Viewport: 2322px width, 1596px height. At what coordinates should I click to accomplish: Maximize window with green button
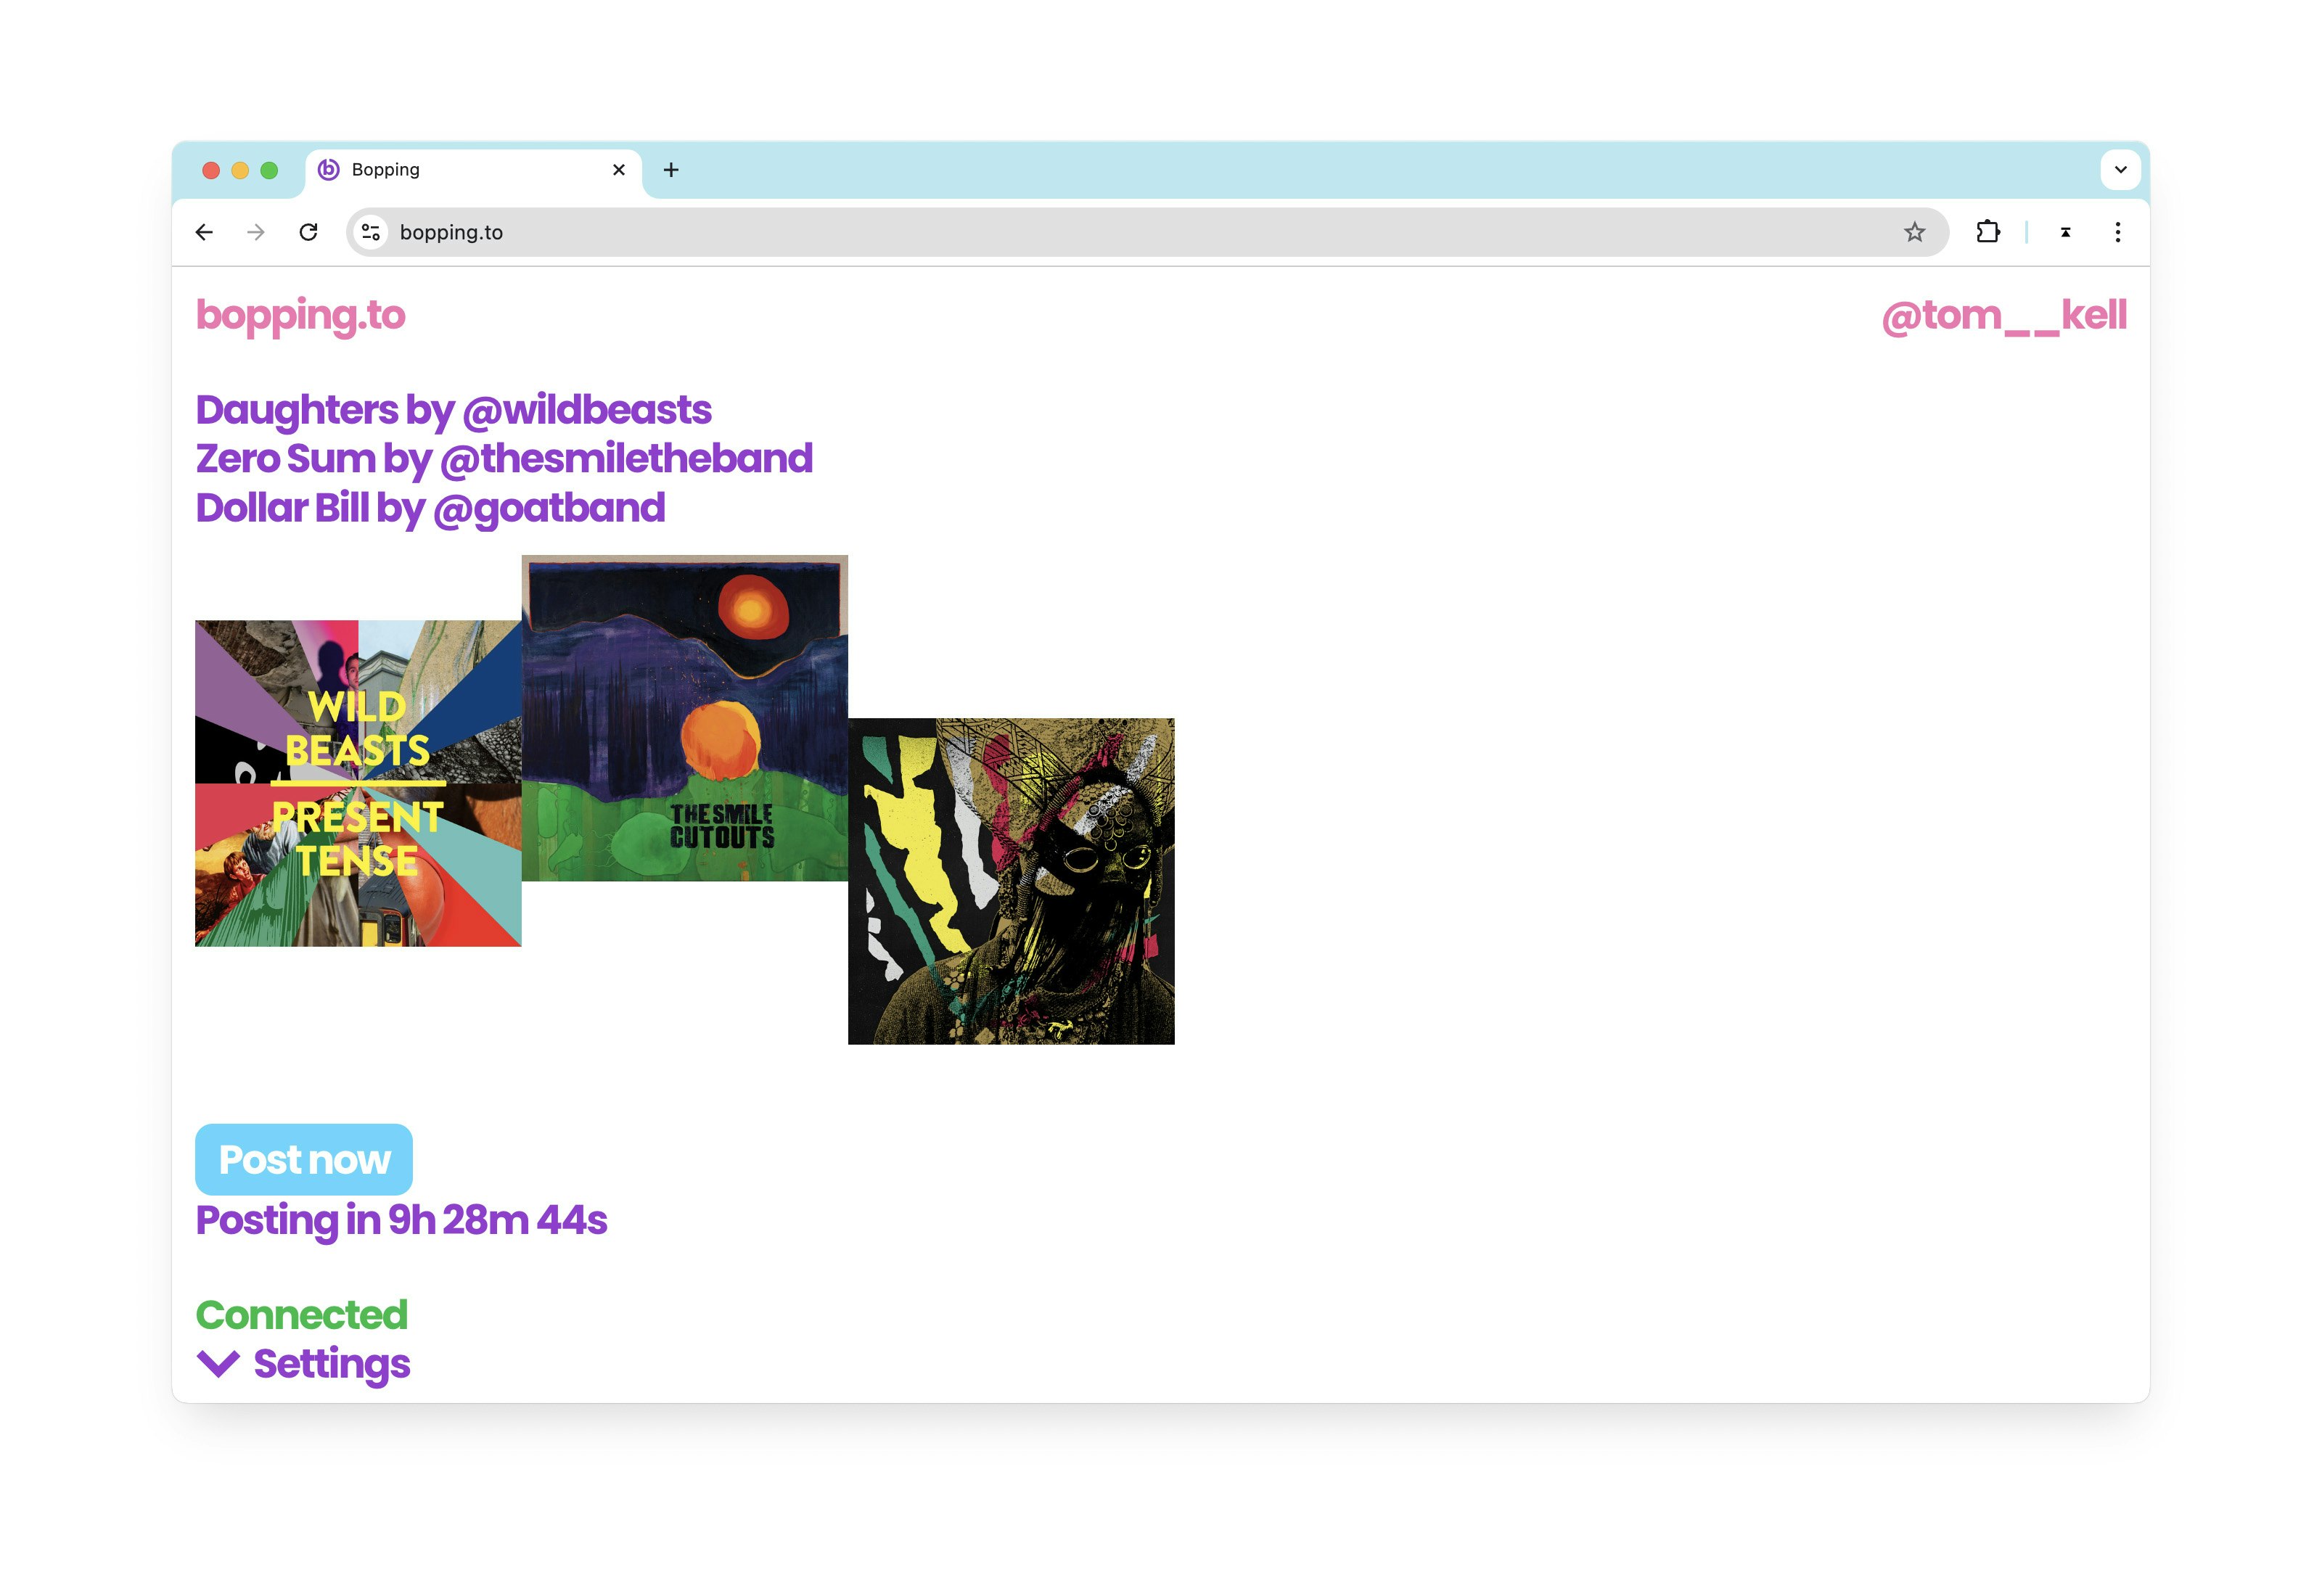click(269, 170)
